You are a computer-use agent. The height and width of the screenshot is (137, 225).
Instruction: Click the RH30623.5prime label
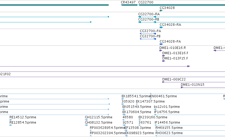[x=169, y=133]
